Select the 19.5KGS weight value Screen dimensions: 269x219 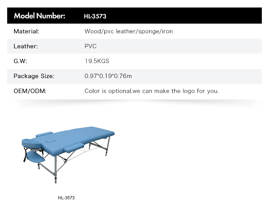tap(97, 61)
